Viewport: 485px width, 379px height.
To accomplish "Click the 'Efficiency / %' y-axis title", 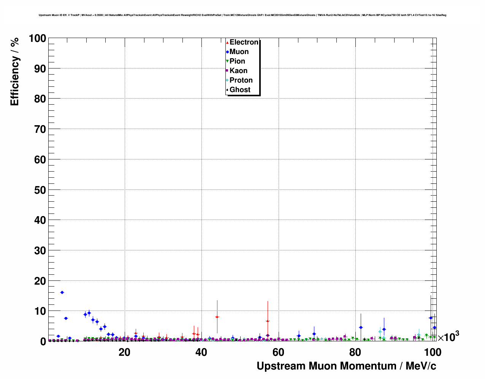I will (14, 72).
